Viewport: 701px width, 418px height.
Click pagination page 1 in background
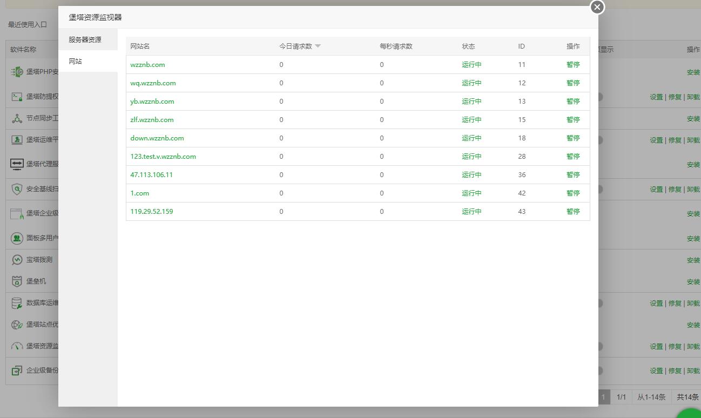coord(604,397)
